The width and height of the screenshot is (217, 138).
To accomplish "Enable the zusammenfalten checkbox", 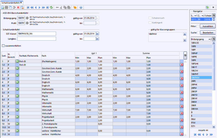I will 3,46.
